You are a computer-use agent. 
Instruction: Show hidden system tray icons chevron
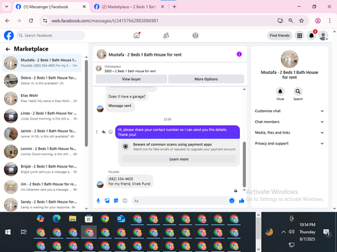tap(284, 232)
